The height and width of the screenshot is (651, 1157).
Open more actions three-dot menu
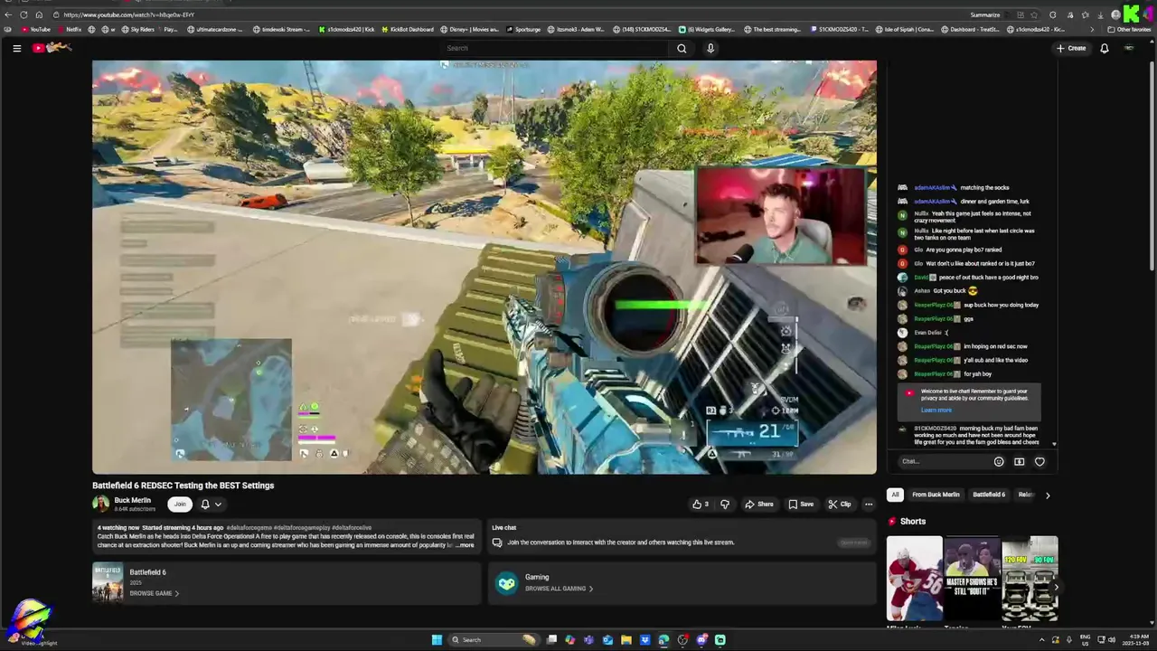869,504
